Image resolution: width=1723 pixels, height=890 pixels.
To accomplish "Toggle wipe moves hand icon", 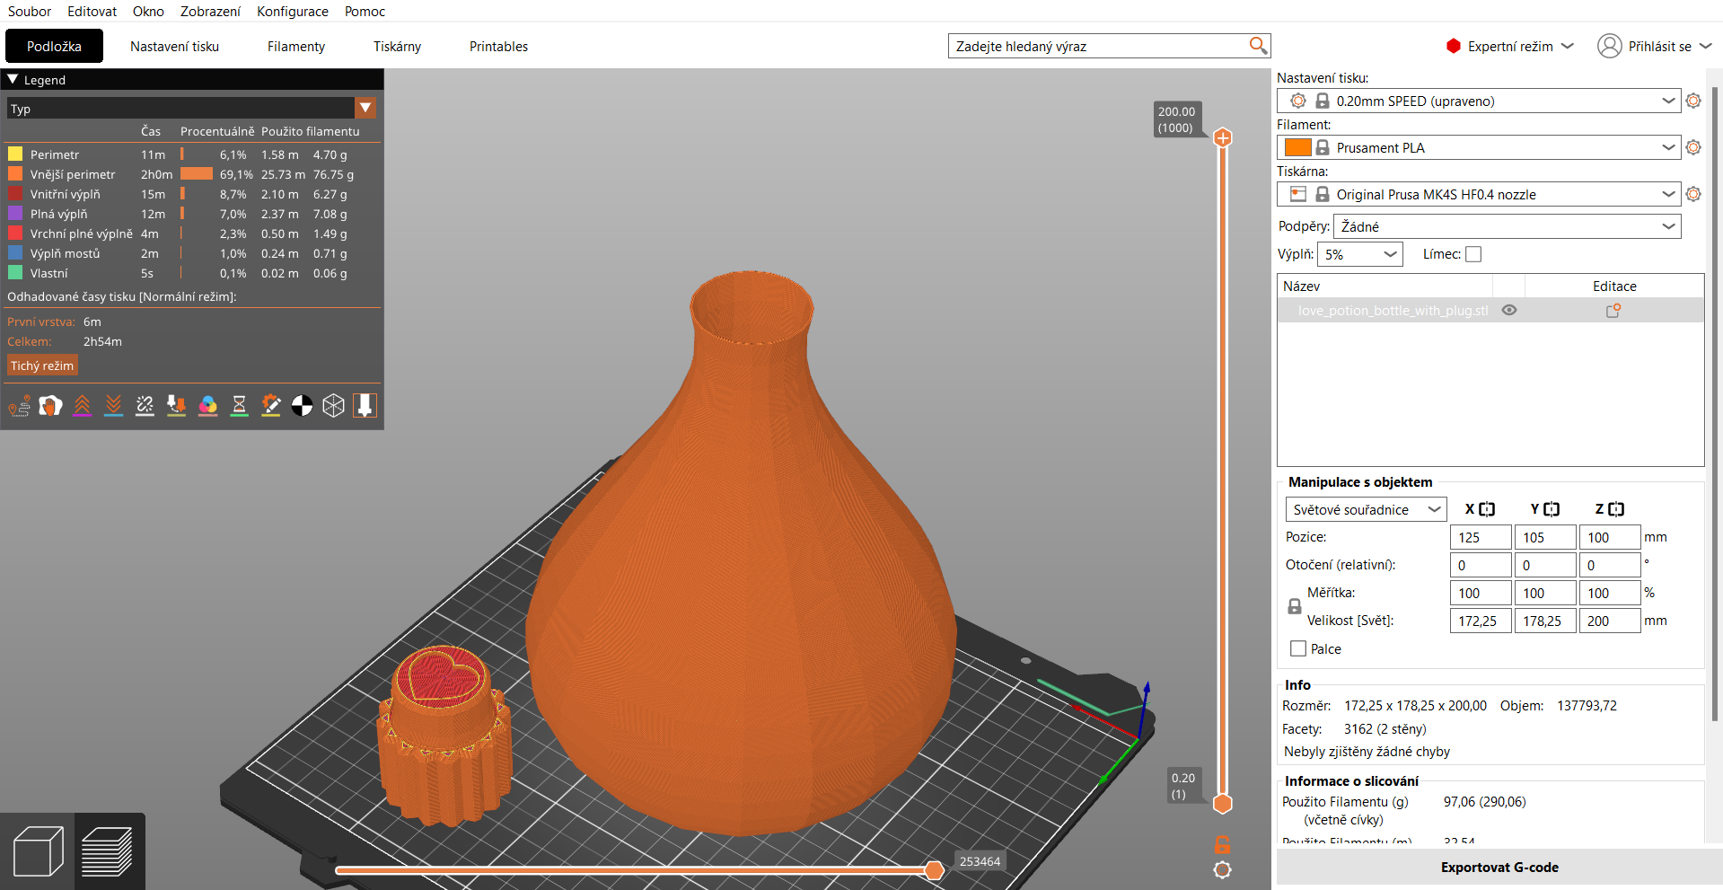I will (x=51, y=406).
